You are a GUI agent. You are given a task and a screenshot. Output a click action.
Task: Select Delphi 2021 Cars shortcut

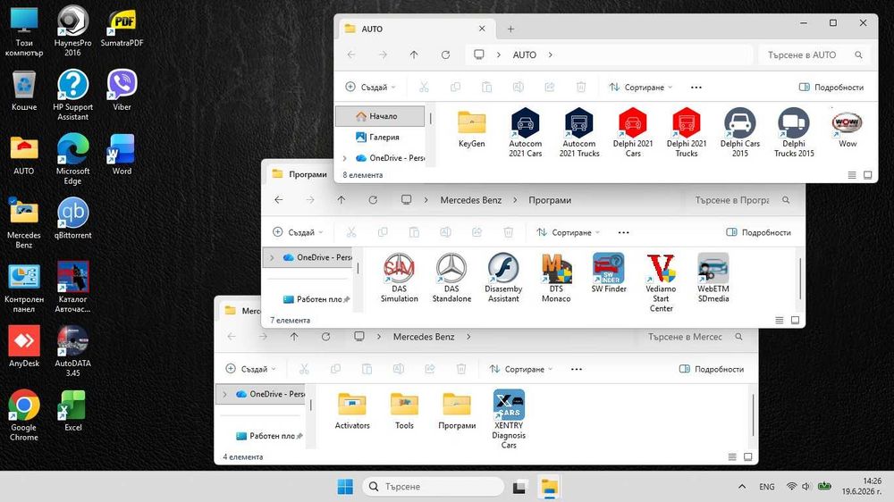[632, 132]
